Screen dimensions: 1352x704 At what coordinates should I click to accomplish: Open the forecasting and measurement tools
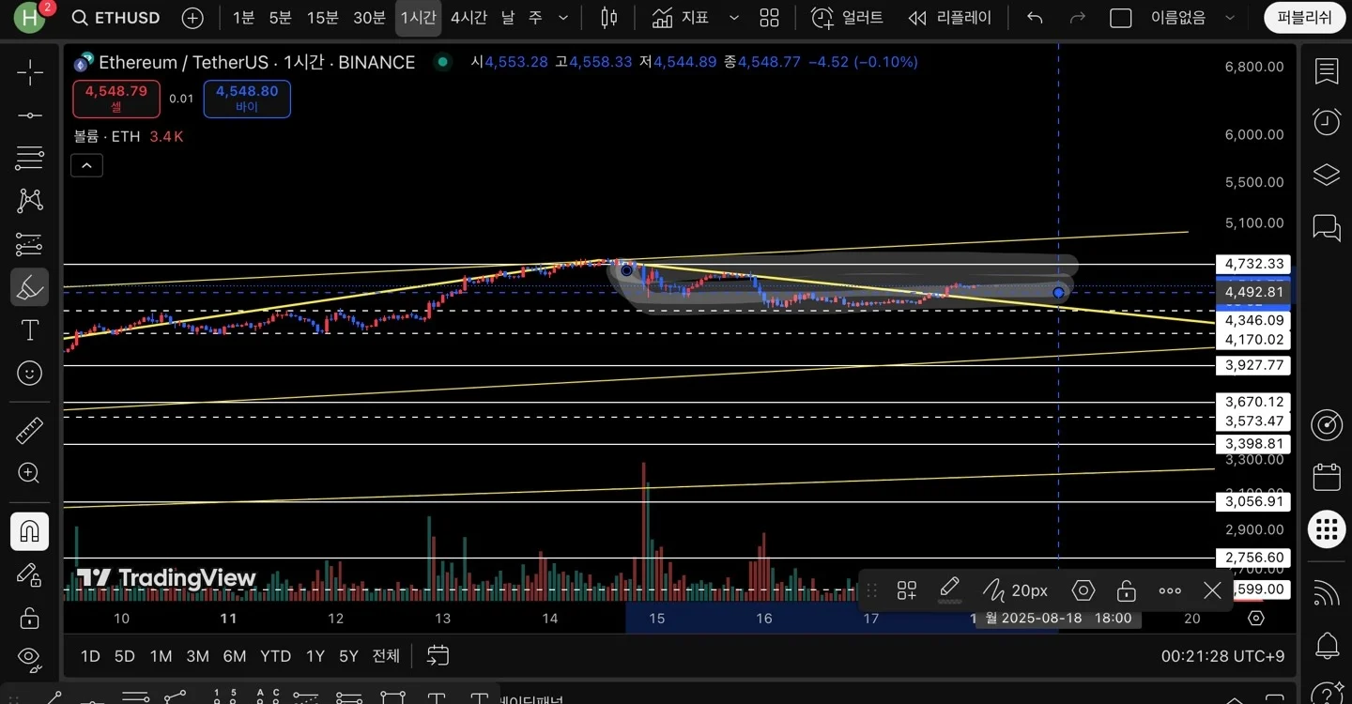click(29, 244)
